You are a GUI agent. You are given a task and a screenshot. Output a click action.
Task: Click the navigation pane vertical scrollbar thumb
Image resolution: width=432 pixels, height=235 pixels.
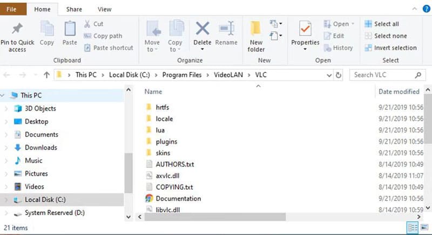pos(129,173)
